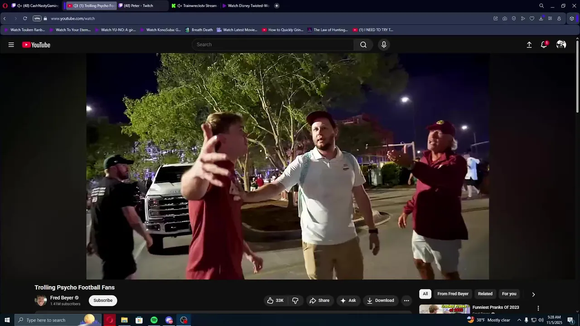Open Opera menu logo
The height and width of the screenshot is (326, 580).
pos(5,5)
